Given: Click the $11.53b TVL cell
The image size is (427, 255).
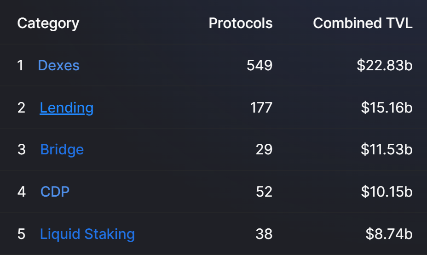Looking at the screenshot, I should (387, 150).
